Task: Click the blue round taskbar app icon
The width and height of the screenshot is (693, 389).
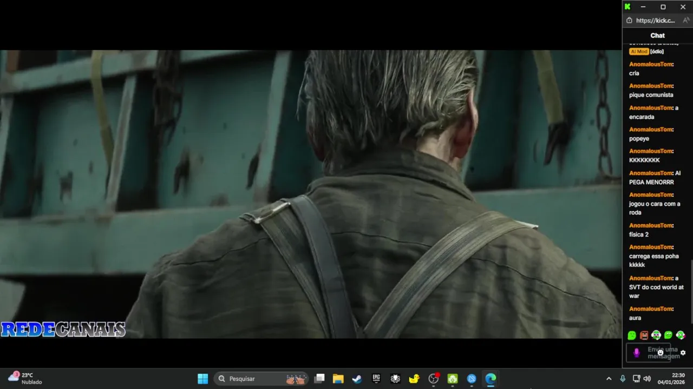Action: [472, 379]
